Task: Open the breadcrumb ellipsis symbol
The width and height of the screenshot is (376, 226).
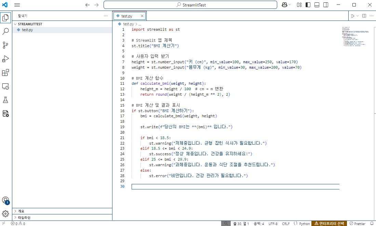Action: pos(140,24)
